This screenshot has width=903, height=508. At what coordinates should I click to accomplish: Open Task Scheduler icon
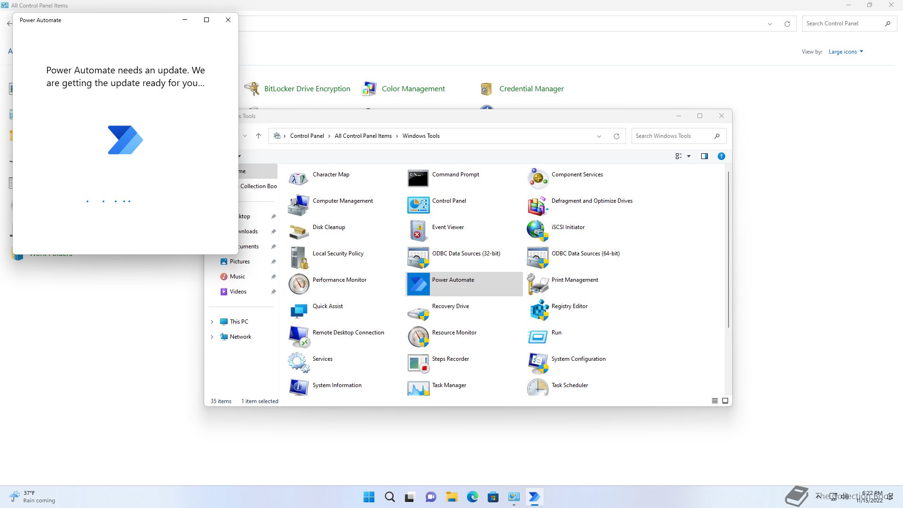[538, 387]
